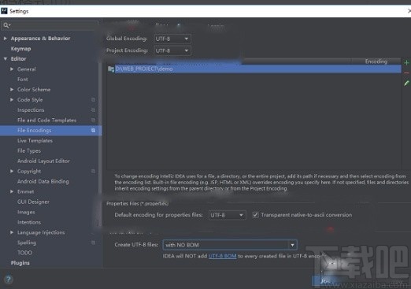Image resolution: width=411 pixels, height=289 pixels.
Task: Open the Live Templates page
Action: 35,141
